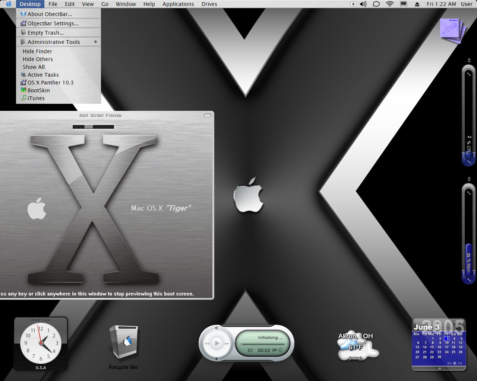Click the World Clock widget
This screenshot has width=477, height=381.
41,343
